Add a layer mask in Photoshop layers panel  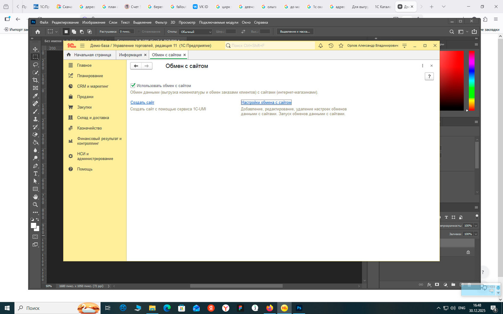tap(437, 285)
